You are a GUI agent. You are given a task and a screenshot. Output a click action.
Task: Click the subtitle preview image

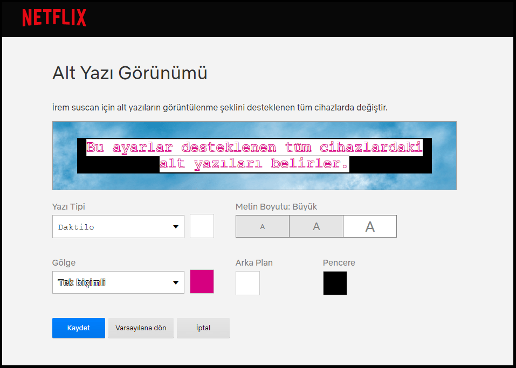tap(254, 156)
